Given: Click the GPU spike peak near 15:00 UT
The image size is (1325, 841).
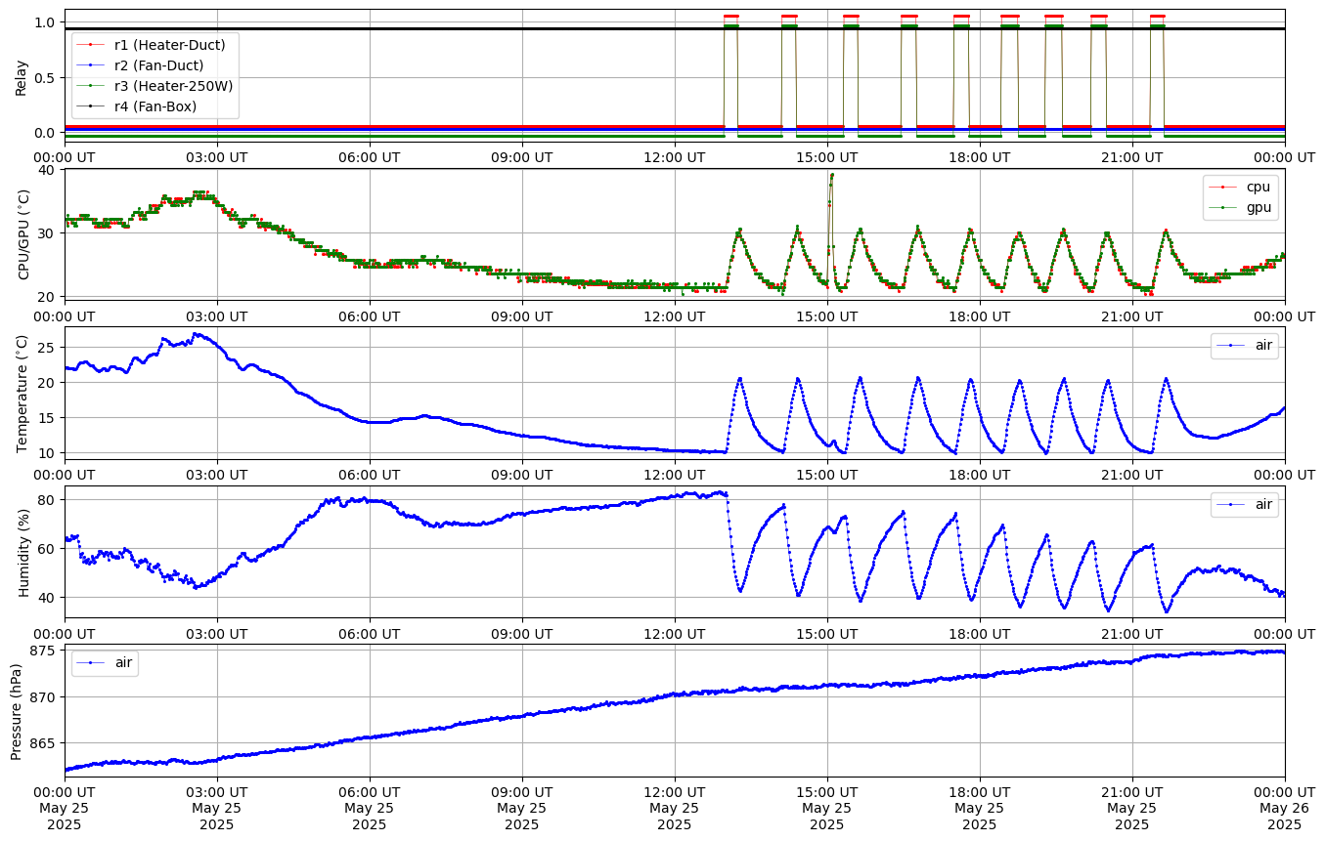Looking at the screenshot, I should tap(831, 175).
